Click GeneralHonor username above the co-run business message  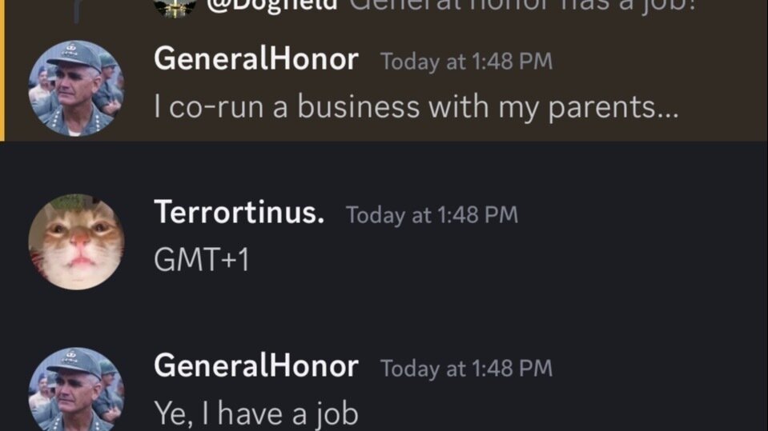[x=255, y=60]
